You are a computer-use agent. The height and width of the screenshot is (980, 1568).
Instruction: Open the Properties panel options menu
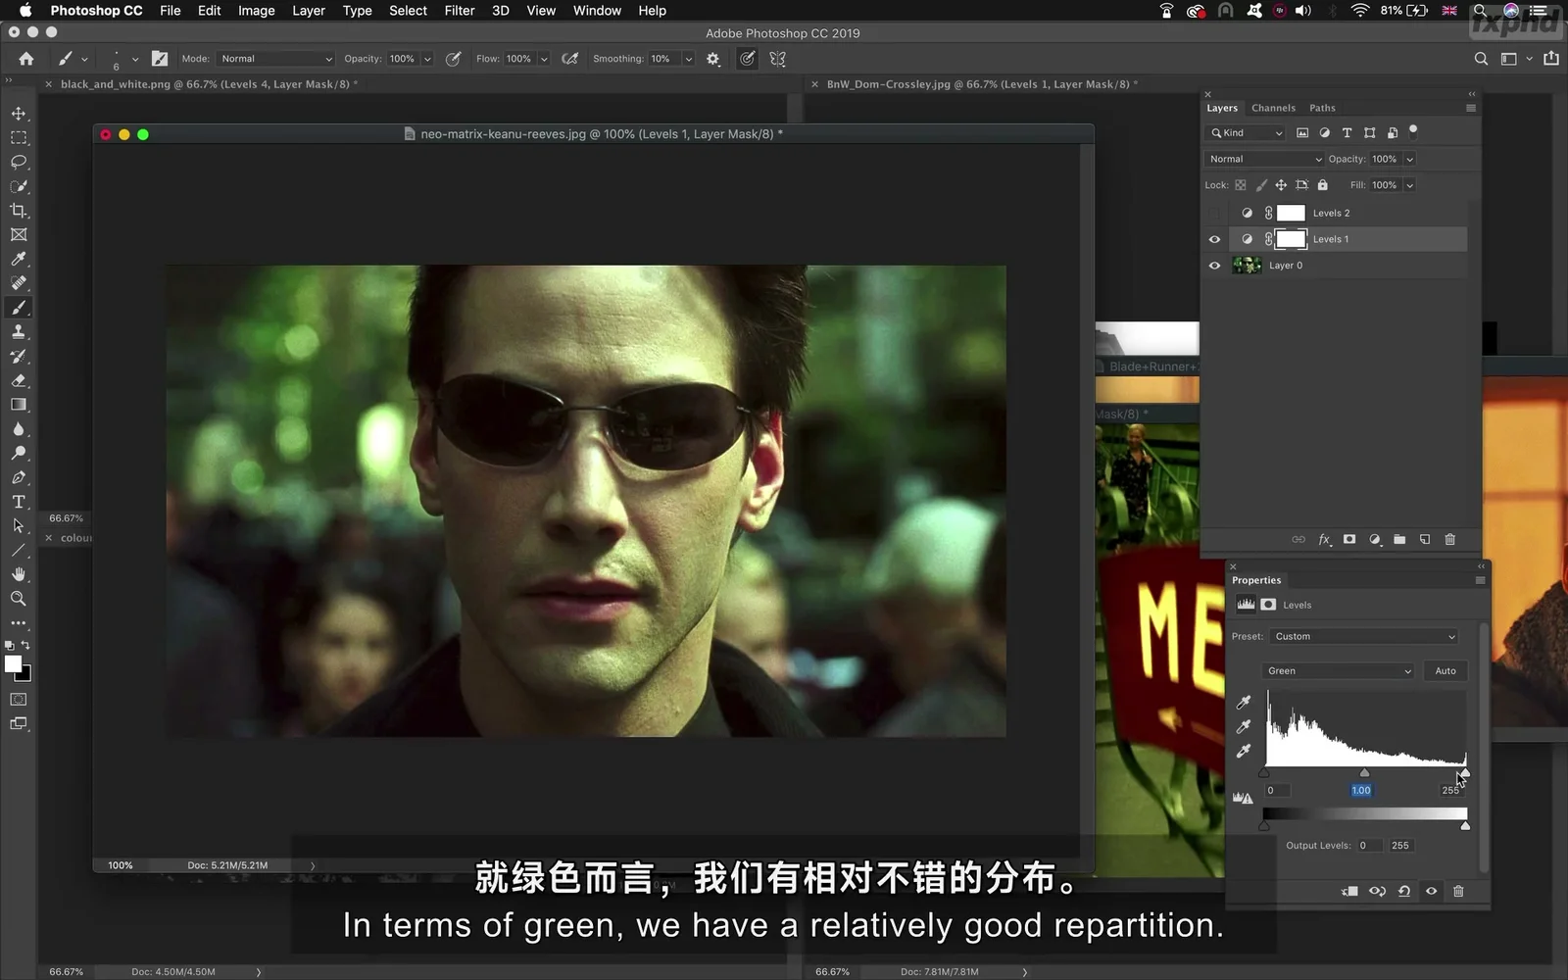click(x=1480, y=580)
